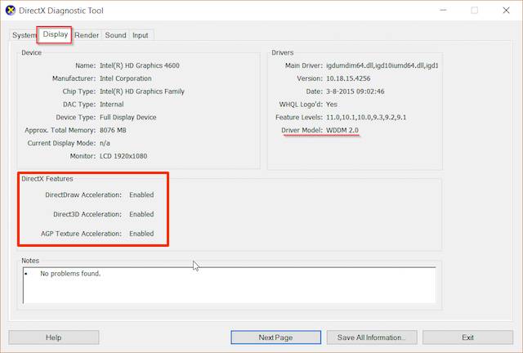Click device type 'Full Display Device'
Screen dimensions: 523x353
click(x=128, y=118)
